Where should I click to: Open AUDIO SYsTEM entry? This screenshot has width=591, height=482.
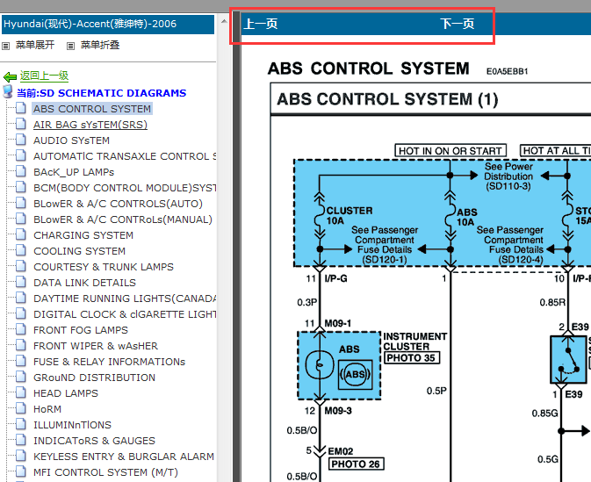click(71, 140)
